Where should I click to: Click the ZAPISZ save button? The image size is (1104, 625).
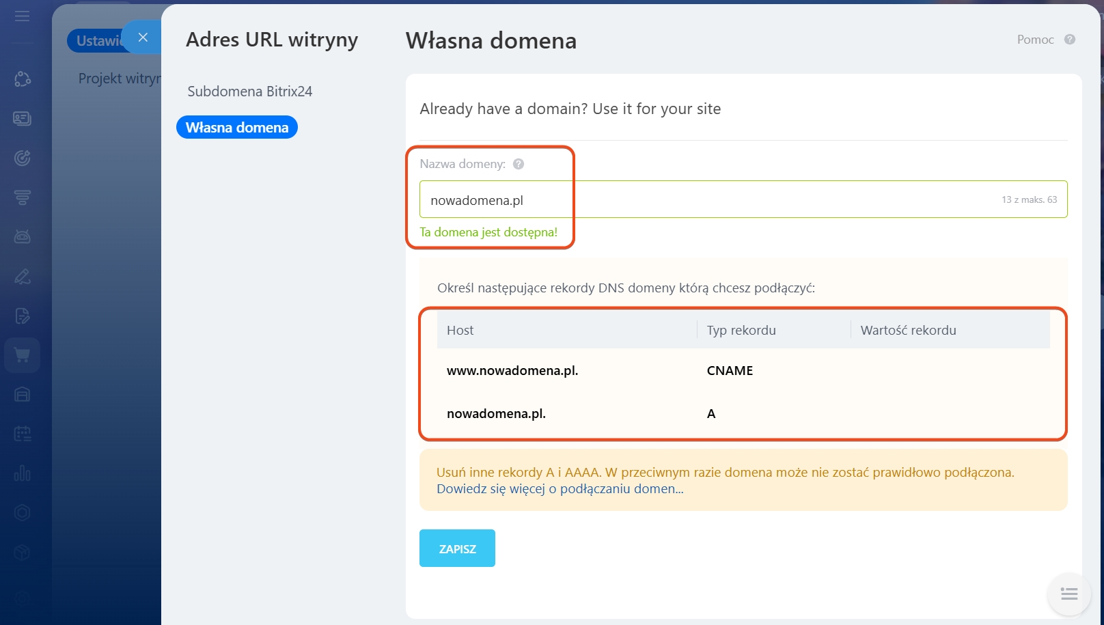click(457, 548)
